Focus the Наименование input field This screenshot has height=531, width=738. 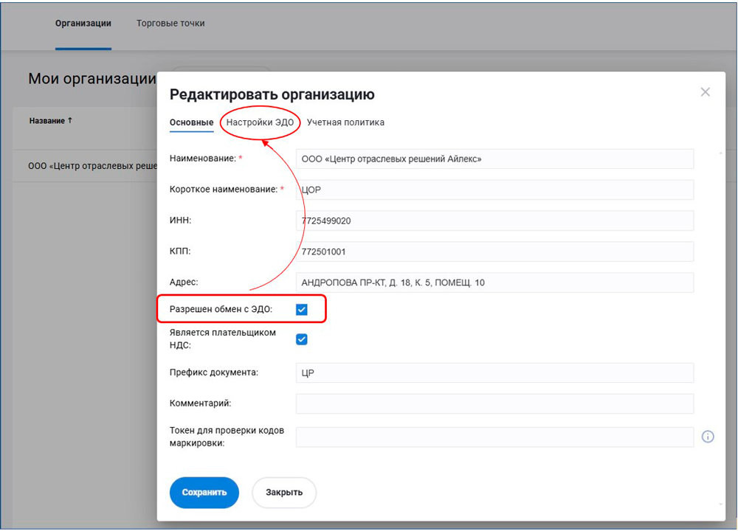494,159
